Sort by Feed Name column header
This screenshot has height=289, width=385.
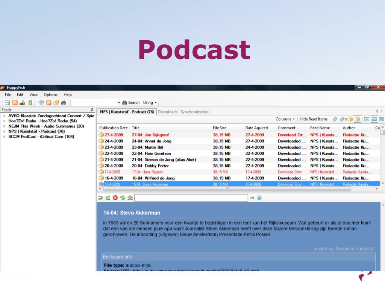coord(324,128)
